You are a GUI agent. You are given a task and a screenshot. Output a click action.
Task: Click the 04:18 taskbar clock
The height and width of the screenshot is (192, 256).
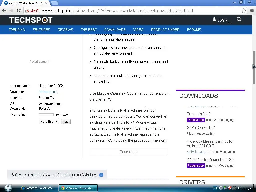242,188
